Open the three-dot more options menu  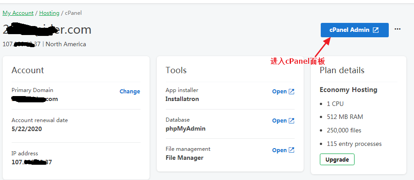pyautogui.click(x=397, y=29)
